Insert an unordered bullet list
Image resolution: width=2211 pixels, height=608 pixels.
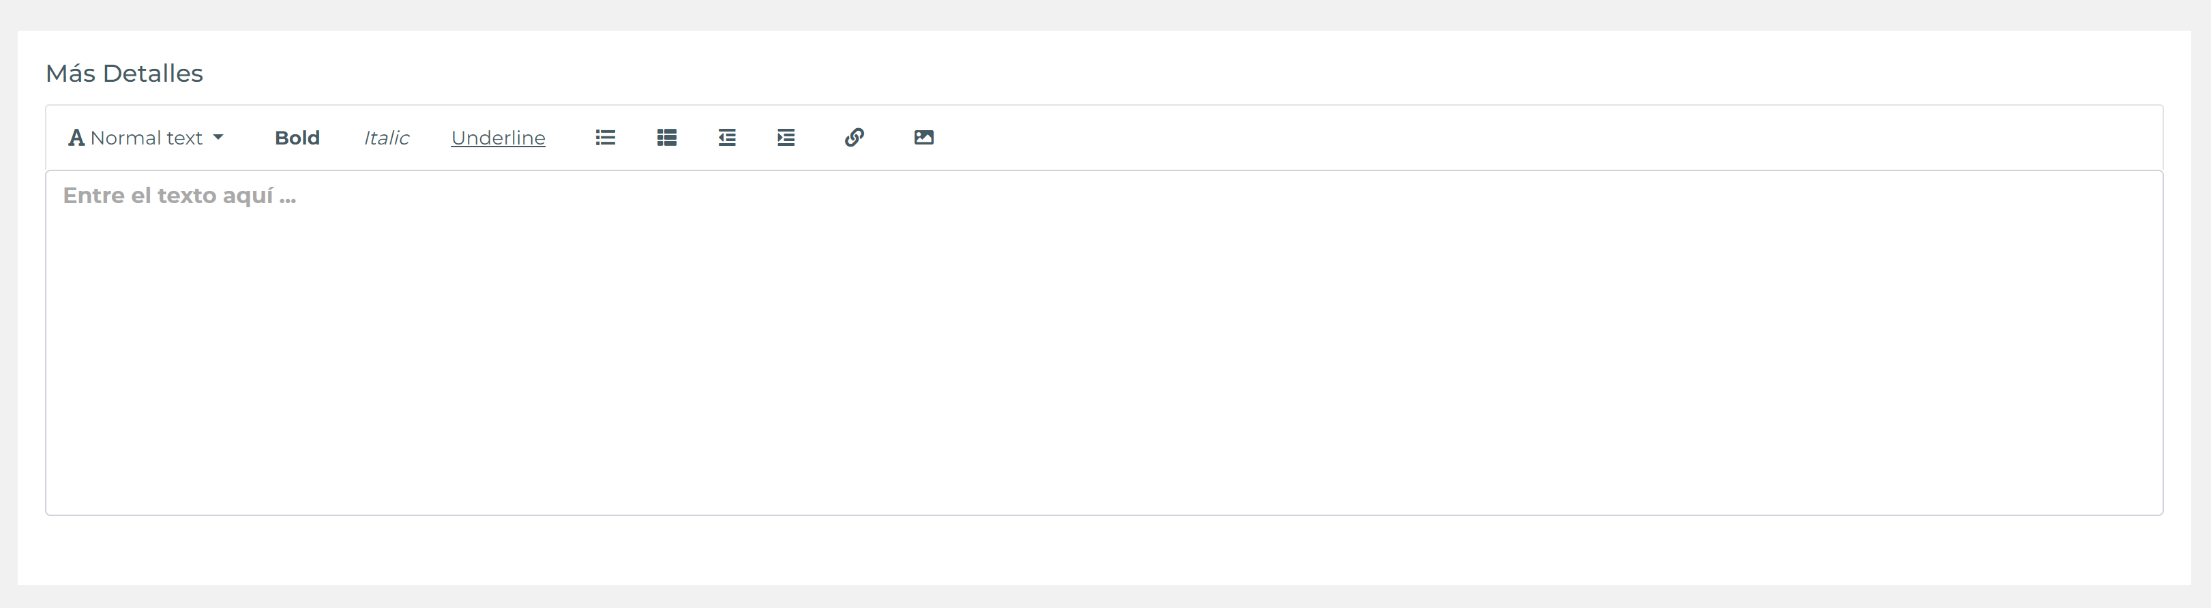pos(605,137)
